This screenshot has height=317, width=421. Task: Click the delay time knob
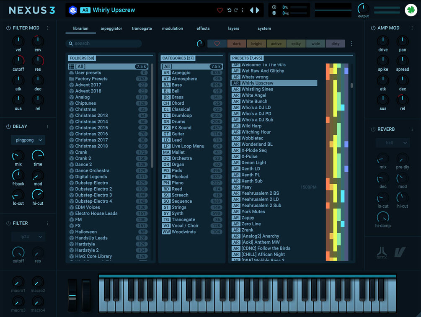coord(38,155)
